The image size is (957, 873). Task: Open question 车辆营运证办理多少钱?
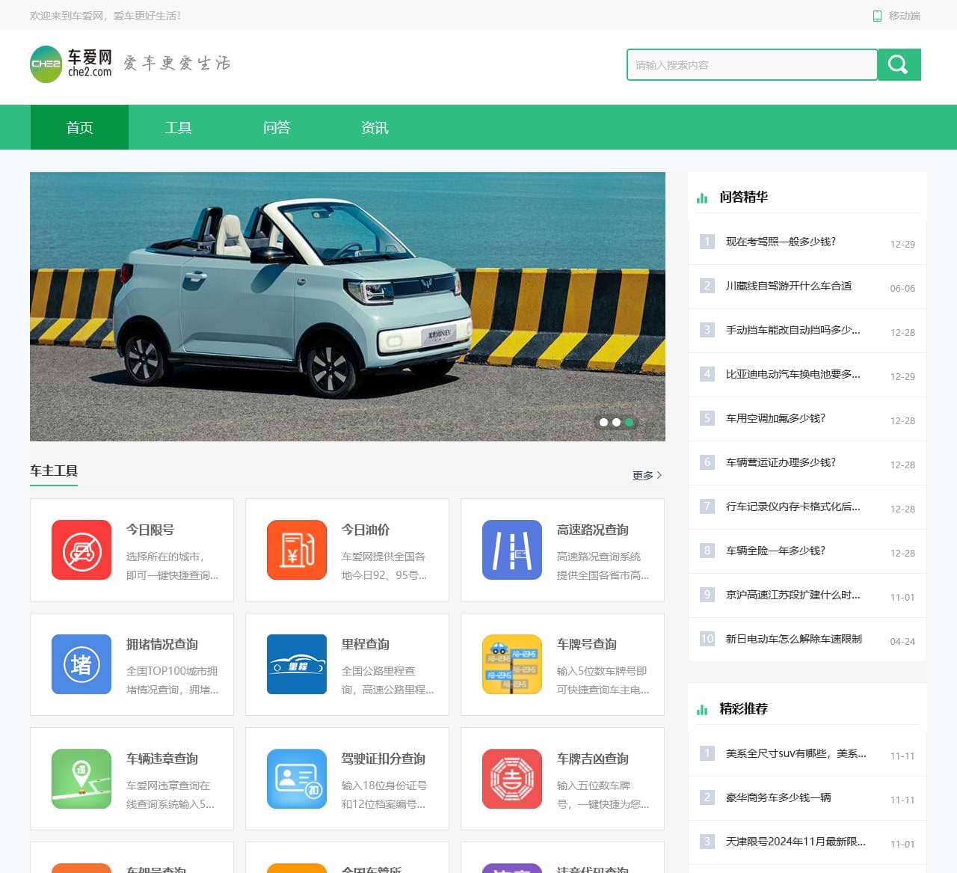pos(781,462)
